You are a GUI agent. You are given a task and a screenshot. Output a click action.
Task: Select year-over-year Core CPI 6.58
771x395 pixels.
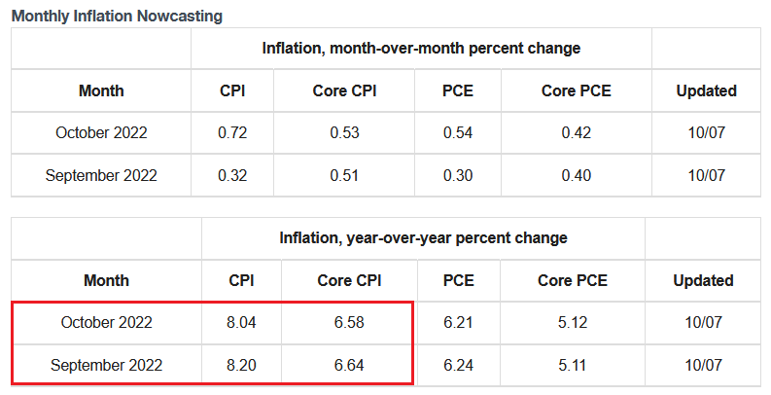pyautogui.click(x=349, y=323)
